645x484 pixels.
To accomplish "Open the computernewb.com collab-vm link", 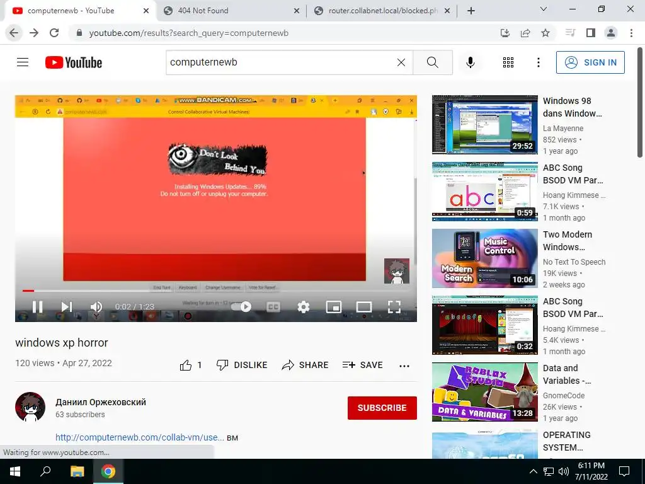I will point(140,437).
